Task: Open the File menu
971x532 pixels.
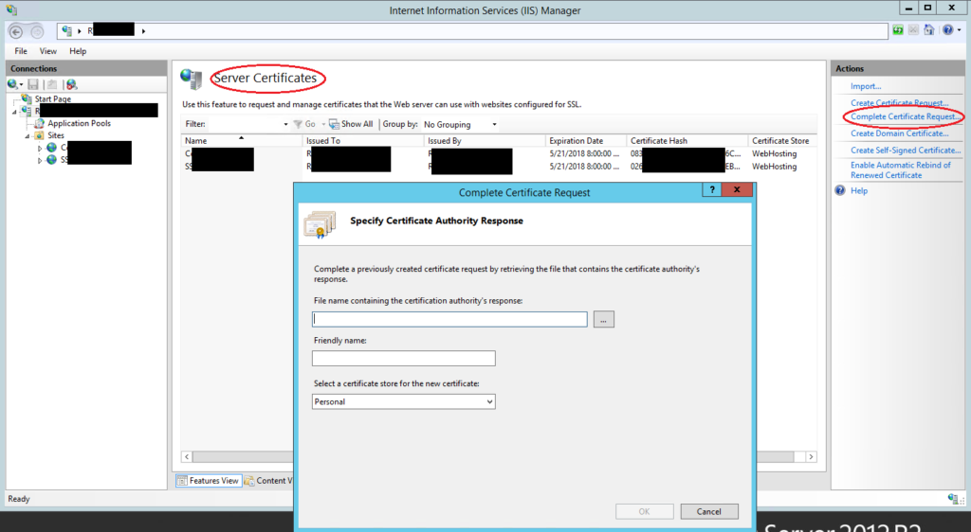Action: (x=21, y=51)
